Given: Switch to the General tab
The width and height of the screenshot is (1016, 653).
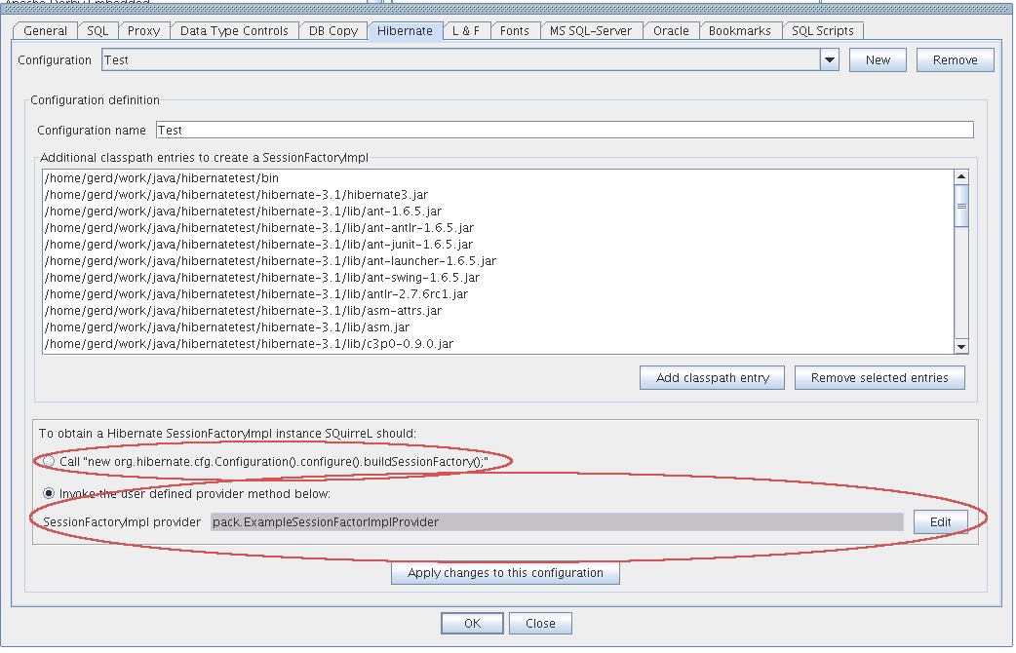Looking at the screenshot, I should tap(45, 30).
